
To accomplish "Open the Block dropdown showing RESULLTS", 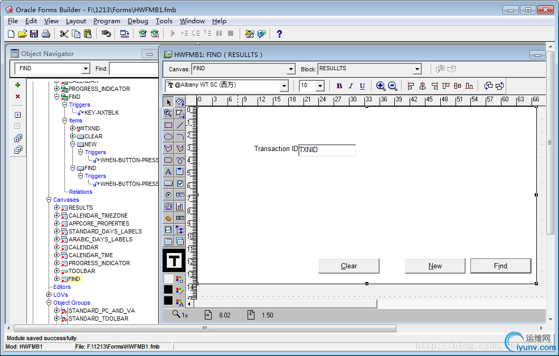I will pyautogui.click(x=417, y=69).
